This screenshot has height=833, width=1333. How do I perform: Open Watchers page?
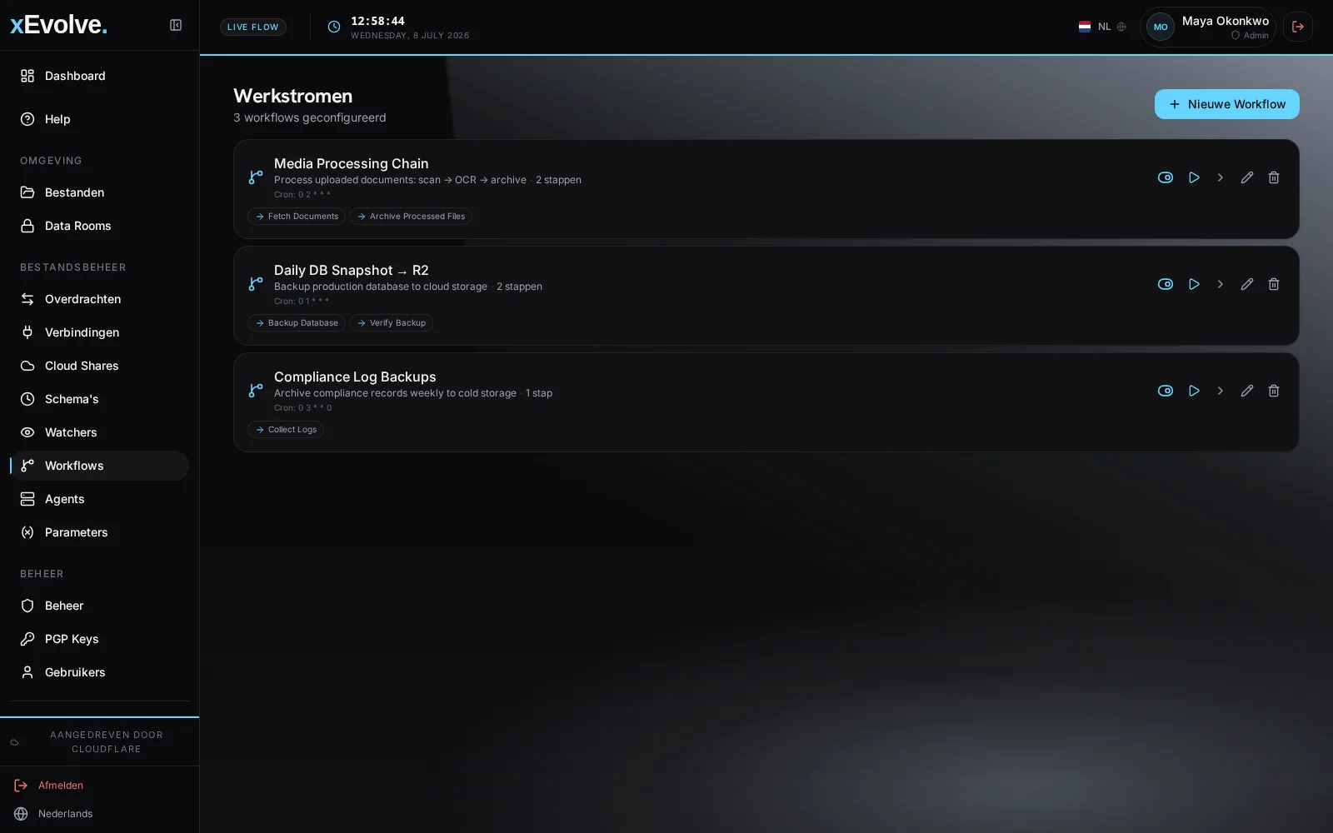click(100, 432)
